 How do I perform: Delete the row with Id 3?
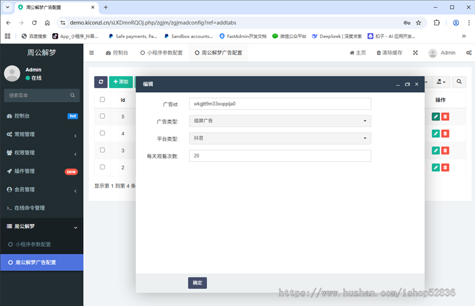[445, 150]
